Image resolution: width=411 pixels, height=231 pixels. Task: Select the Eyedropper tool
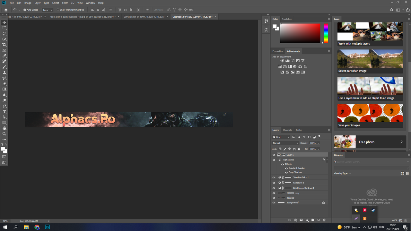(x=4, y=56)
